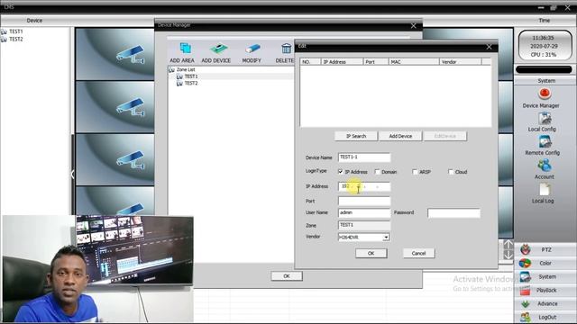This screenshot has height=324, width=577.
Task: Close the Edit dialog
Action: click(489, 47)
